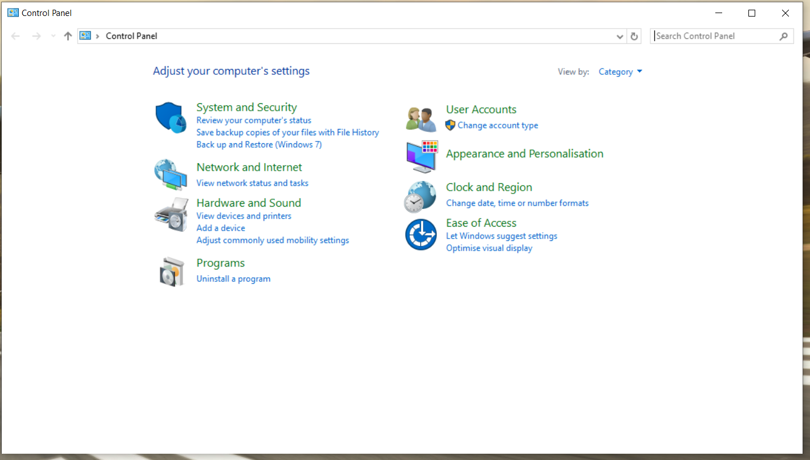
Task: Open Save backup copies with File History
Action: coord(287,132)
